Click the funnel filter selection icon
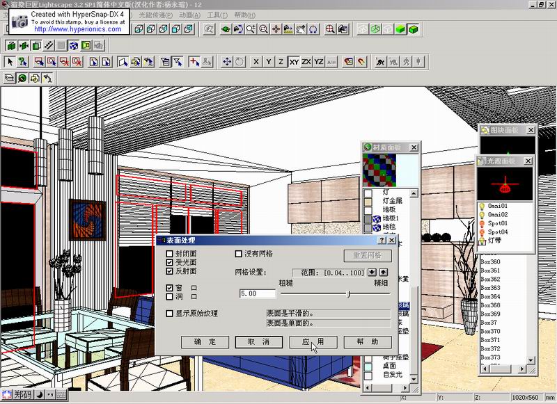 point(178,62)
